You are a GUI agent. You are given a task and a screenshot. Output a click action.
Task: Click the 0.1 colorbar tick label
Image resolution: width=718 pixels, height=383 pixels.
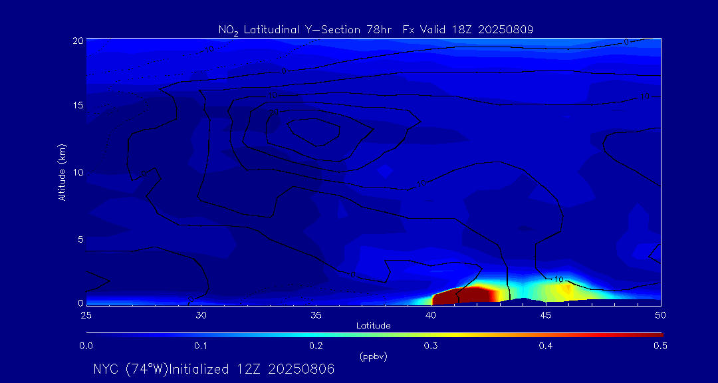coord(201,346)
